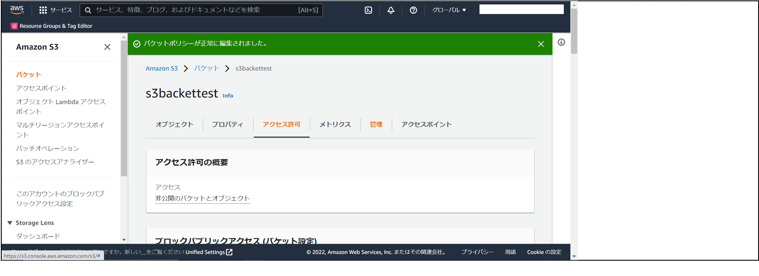Open the 管理 tab
The image size is (759, 276).
[x=376, y=124]
